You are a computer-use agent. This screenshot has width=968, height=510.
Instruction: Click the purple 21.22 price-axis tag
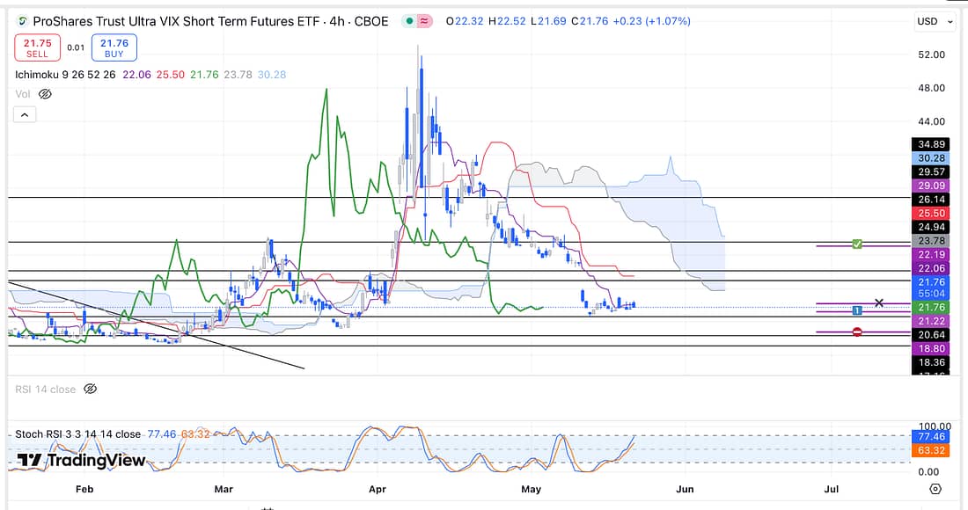click(x=932, y=321)
